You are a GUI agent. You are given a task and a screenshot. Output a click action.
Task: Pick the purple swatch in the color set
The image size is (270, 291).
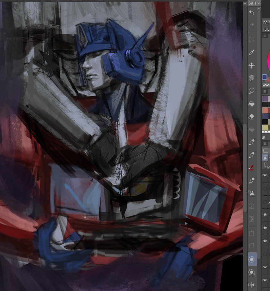click(265, 99)
